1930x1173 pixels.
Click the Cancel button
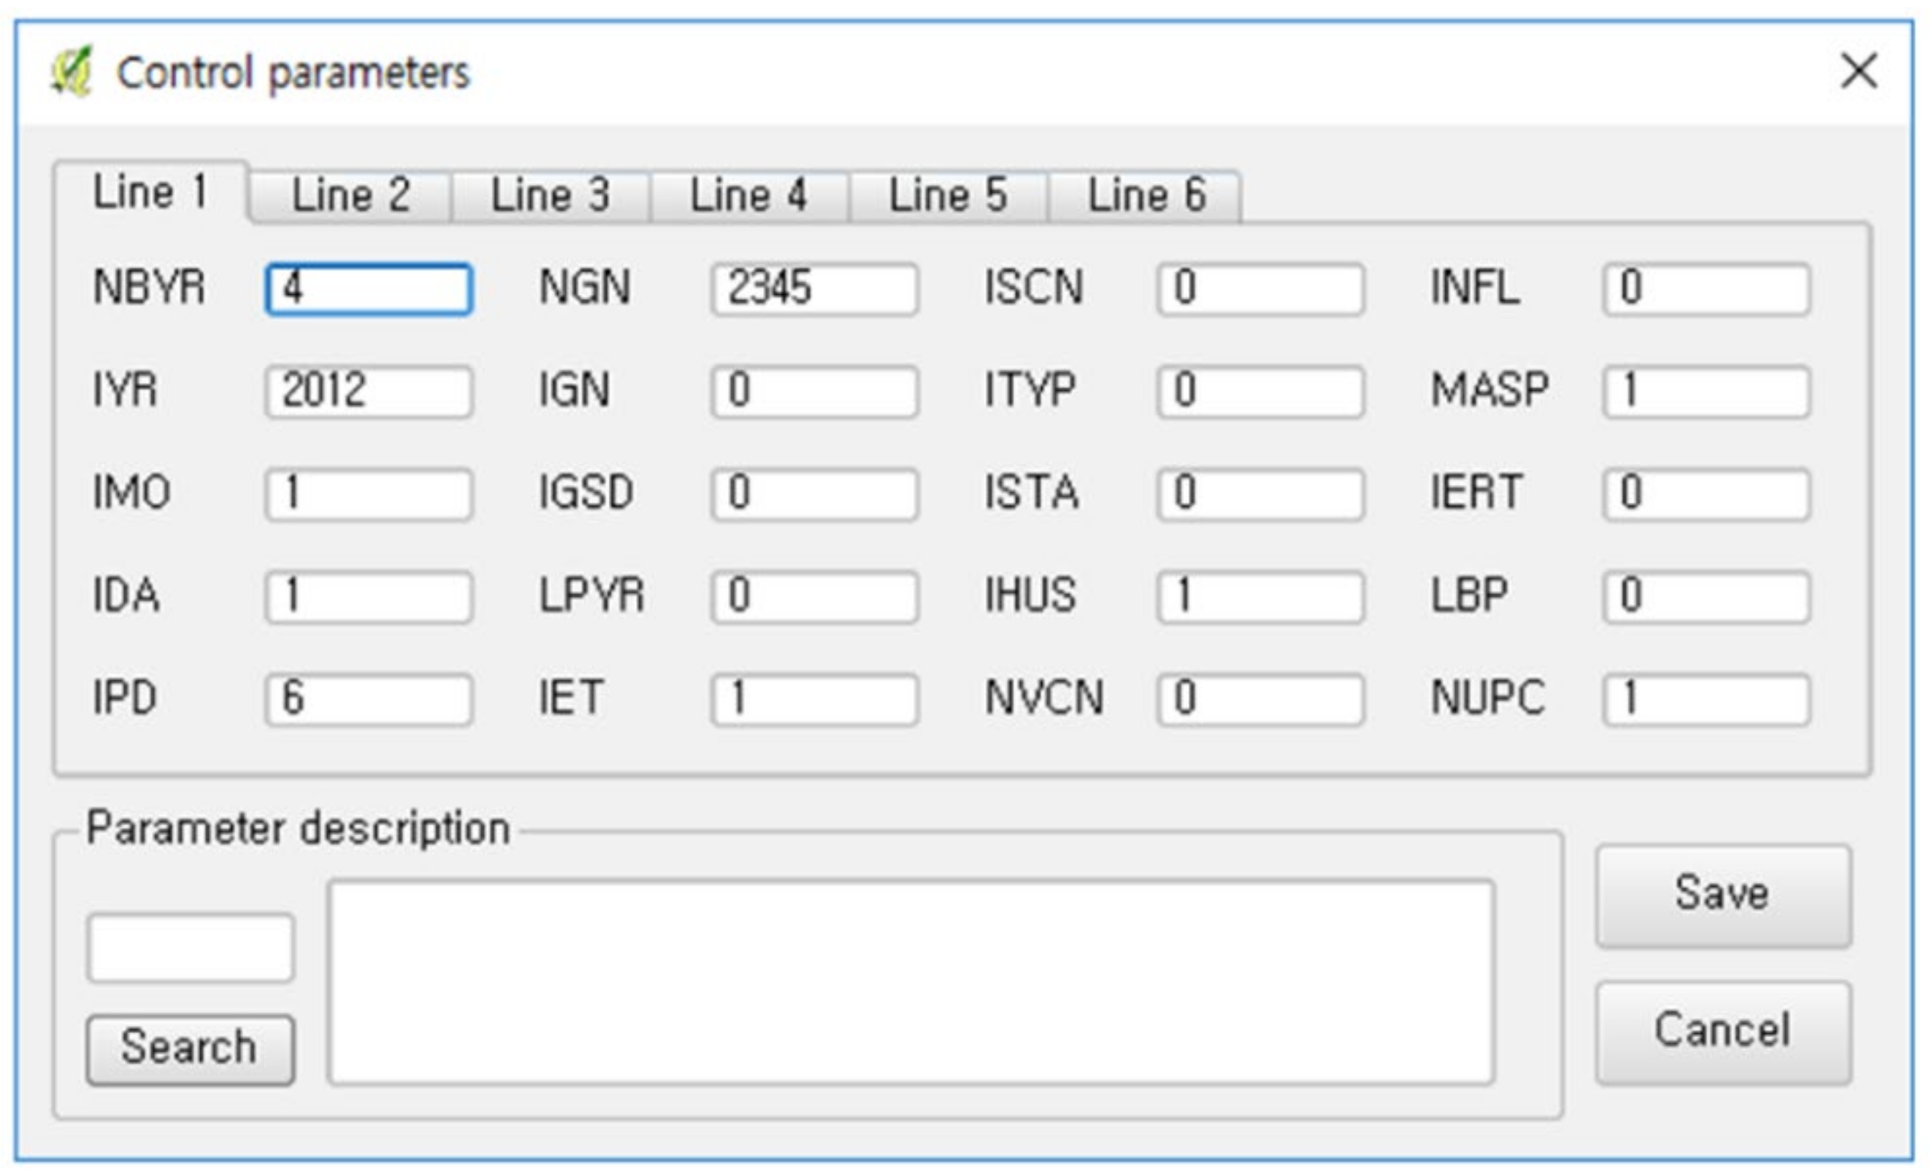[x=1723, y=1031]
